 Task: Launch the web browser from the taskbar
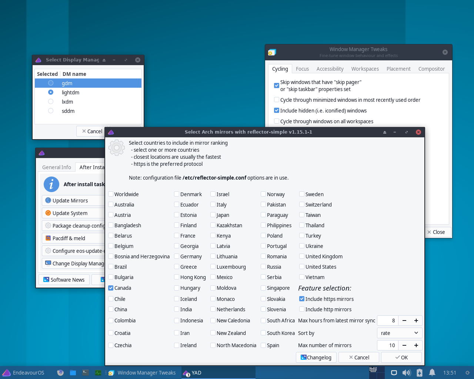[60, 373]
